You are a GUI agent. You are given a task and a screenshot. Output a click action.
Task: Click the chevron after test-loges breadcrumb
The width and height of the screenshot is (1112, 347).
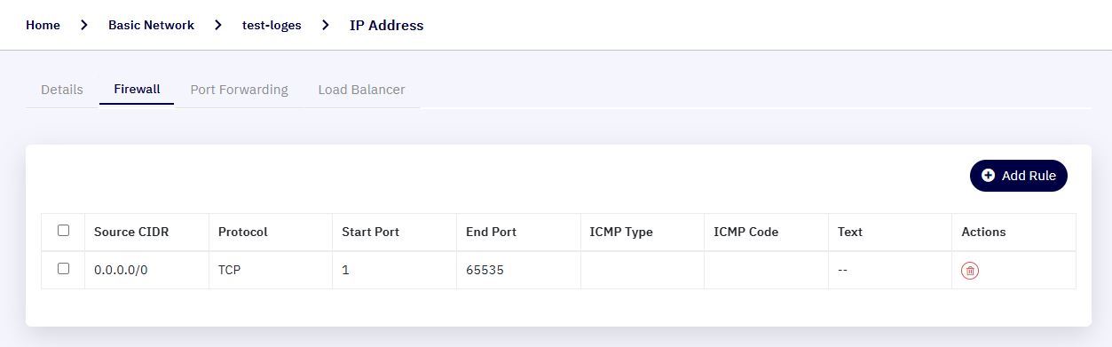pos(326,25)
